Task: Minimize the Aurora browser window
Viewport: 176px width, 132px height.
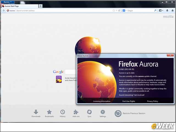Action: click(163, 2)
